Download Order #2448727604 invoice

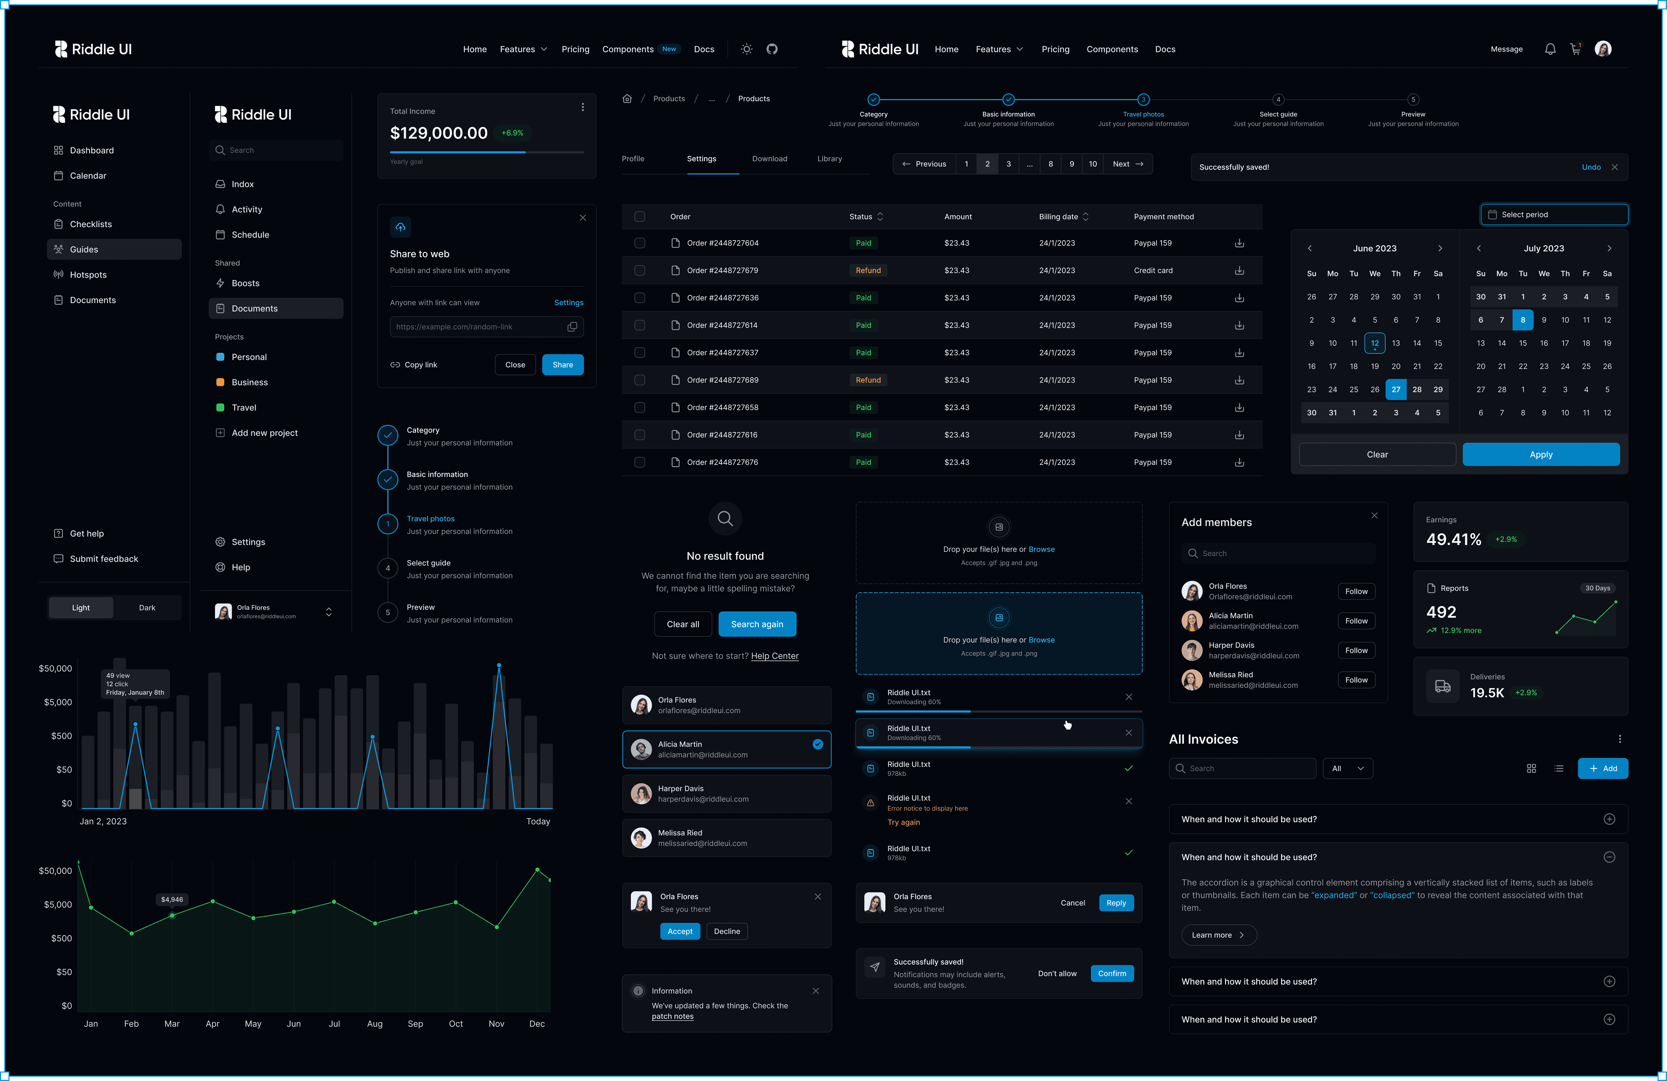[x=1239, y=243]
